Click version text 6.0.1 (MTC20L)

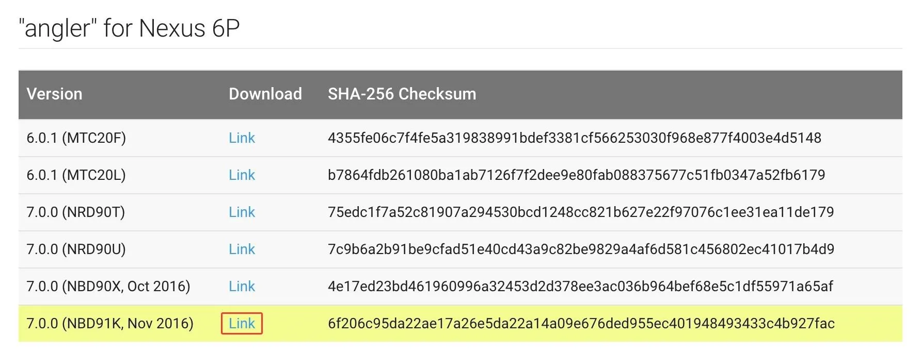(x=76, y=175)
